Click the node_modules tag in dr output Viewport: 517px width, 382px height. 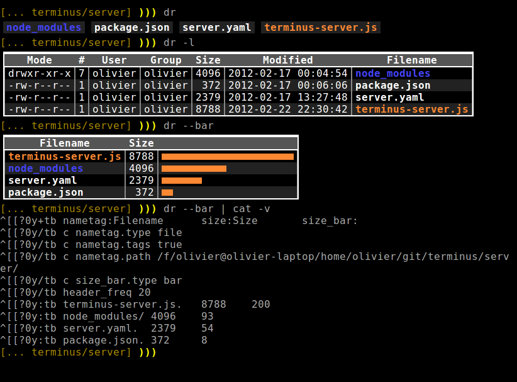(43, 28)
